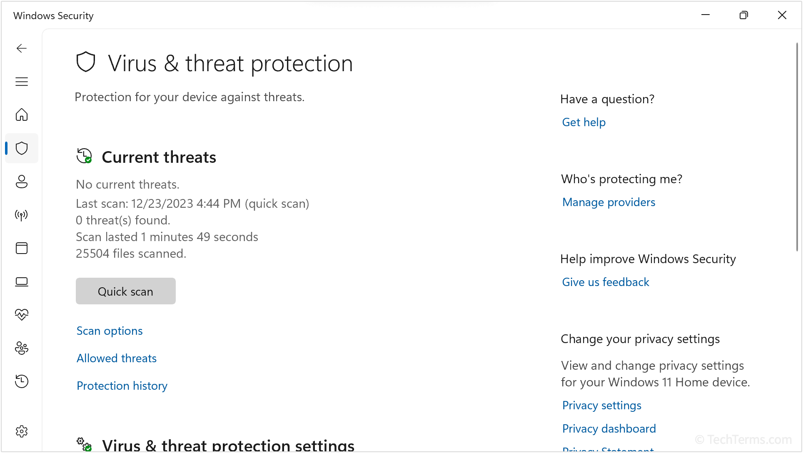Go to Home in the sidebar
The width and height of the screenshot is (803, 453).
[22, 114]
